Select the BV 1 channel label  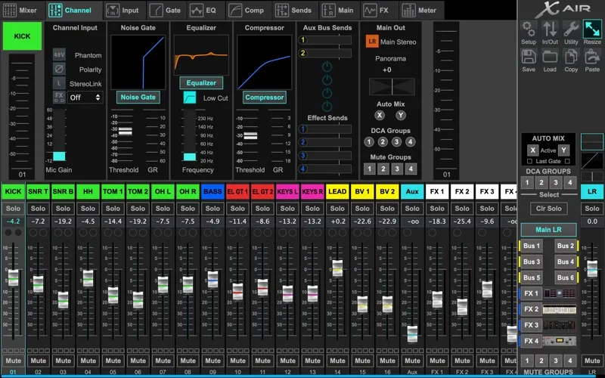362,191
